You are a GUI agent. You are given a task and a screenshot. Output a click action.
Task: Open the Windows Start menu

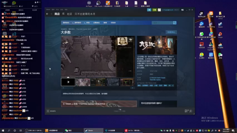[3, 130]
